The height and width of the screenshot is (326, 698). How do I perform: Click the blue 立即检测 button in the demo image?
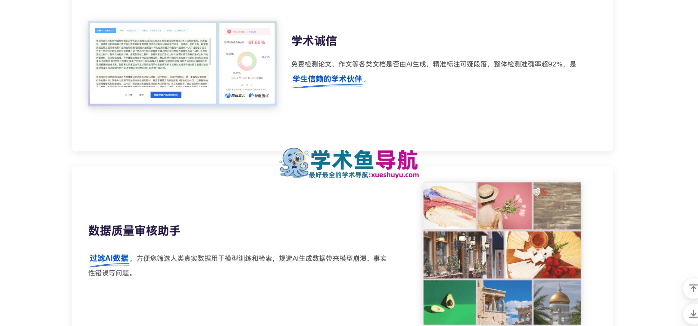click(166, 95)
